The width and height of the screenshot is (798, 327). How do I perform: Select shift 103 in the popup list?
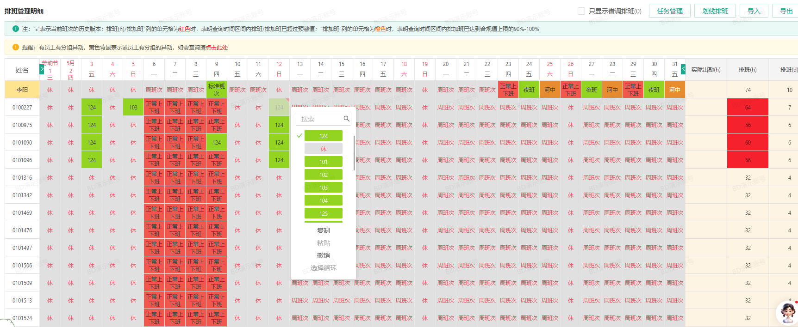point(323,188)
